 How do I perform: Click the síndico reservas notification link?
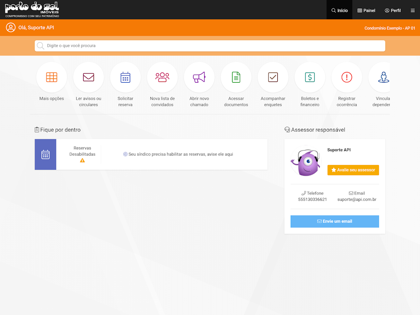pyautogui.click(x=178, y=154)
